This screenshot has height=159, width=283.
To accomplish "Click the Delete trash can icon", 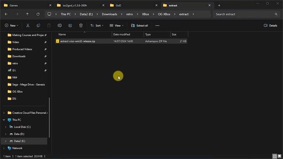I will point(81,26).
